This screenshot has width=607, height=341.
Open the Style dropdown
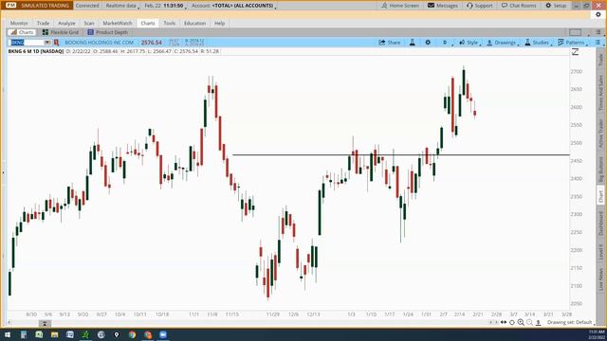(x=469, y=42)
